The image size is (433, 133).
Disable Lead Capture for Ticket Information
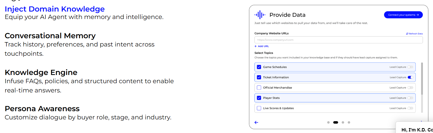coord(410,77)
